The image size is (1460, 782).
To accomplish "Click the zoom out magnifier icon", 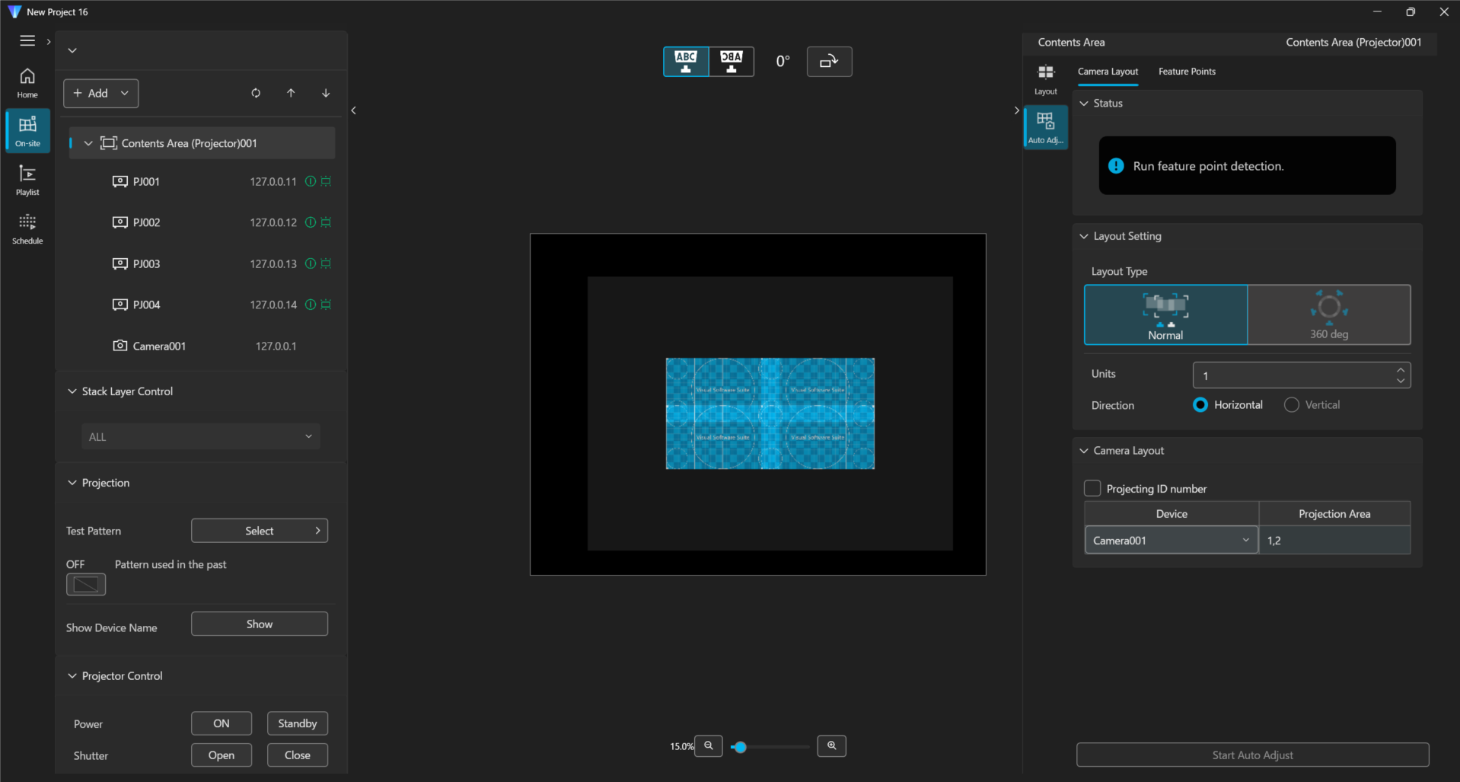I will click(709, 746).
